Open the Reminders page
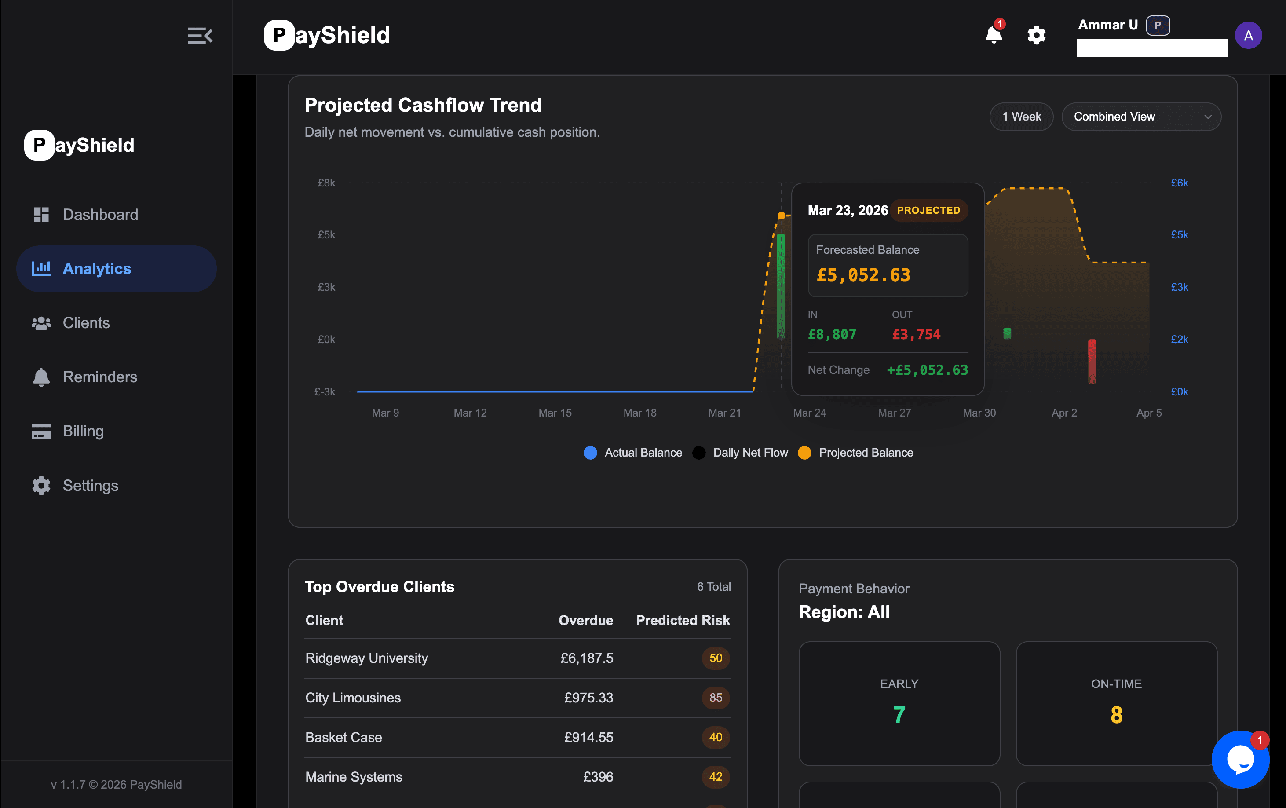 117,377
